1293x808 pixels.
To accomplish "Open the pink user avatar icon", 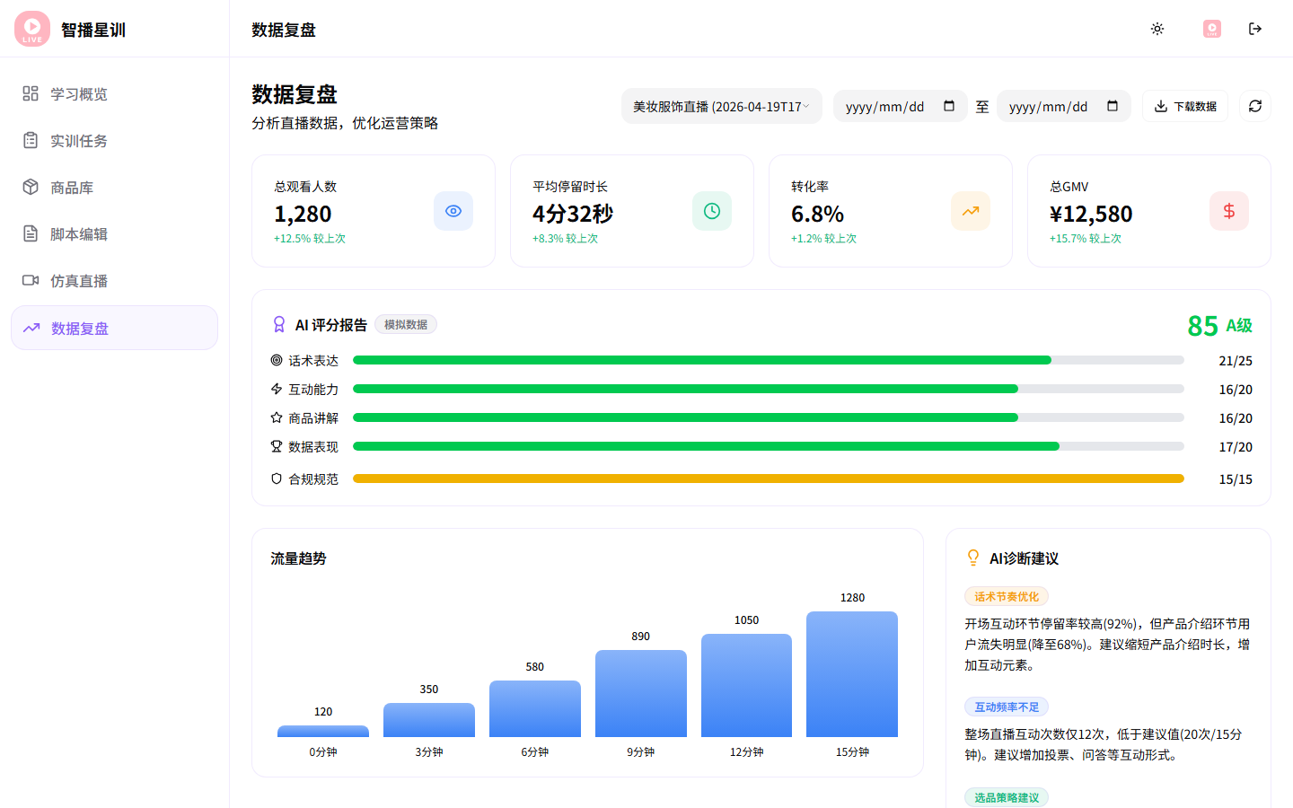I will 1212,29.
